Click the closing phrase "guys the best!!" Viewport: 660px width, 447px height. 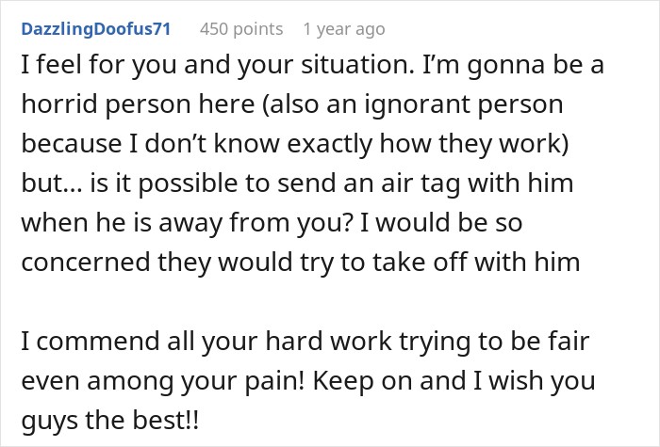[110, 420]
